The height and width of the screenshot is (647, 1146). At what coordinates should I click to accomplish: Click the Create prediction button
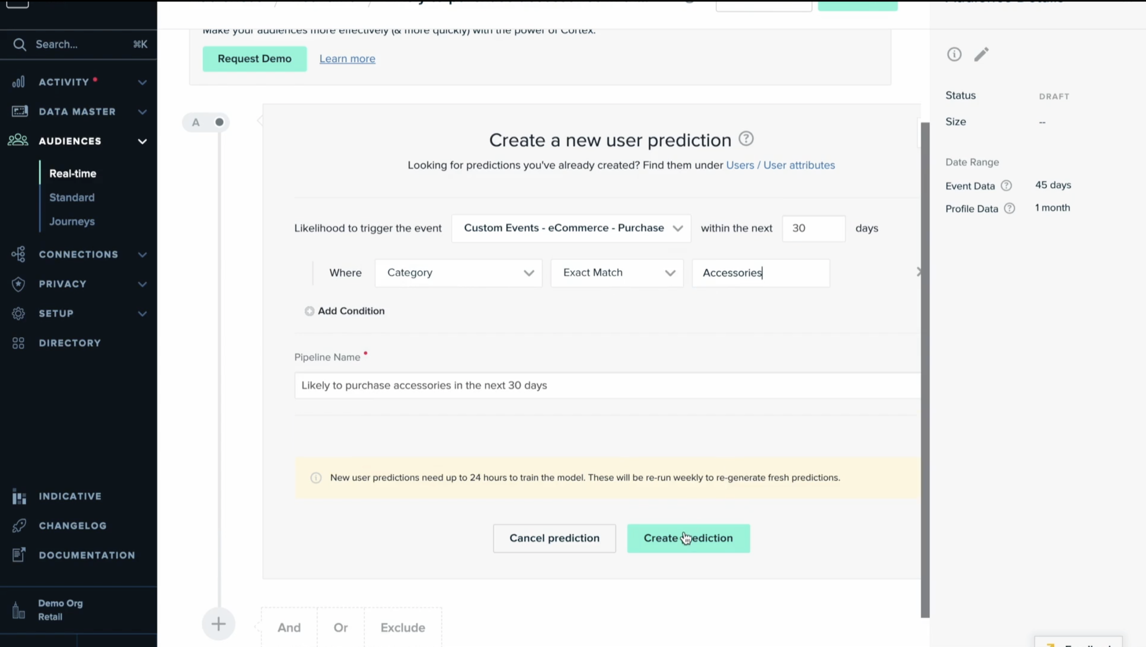pos(688,538)
